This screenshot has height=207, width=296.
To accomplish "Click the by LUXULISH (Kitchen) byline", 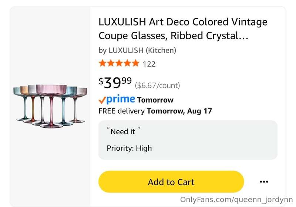I will coord(137,50).
